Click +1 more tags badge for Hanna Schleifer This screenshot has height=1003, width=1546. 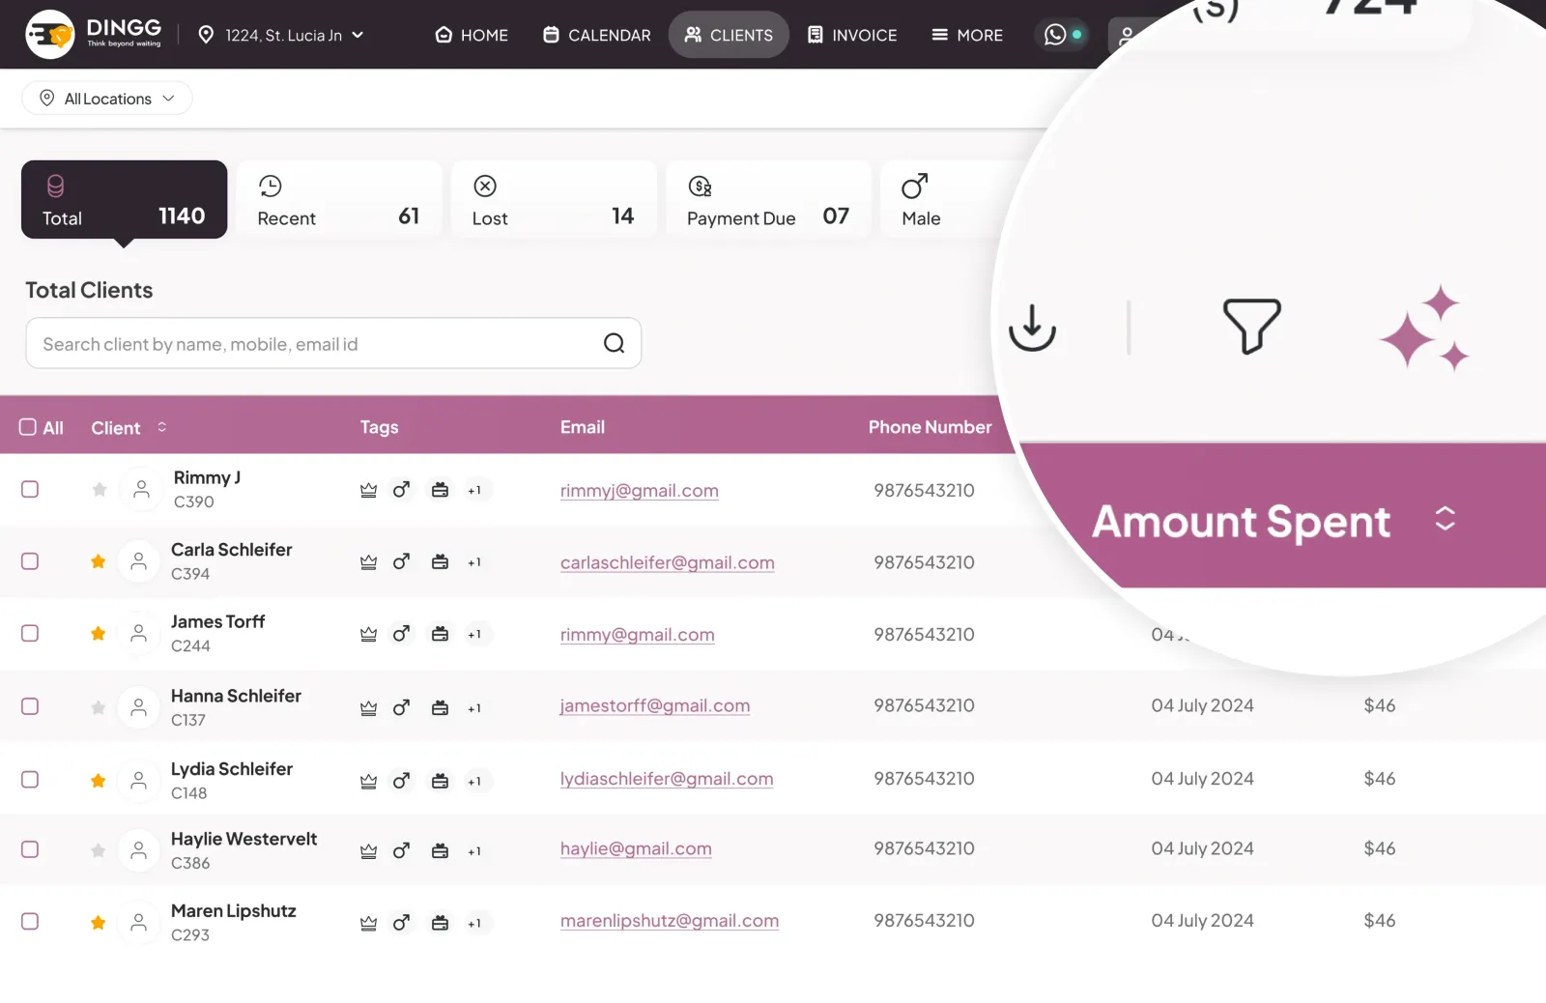(x=474, y=708)
